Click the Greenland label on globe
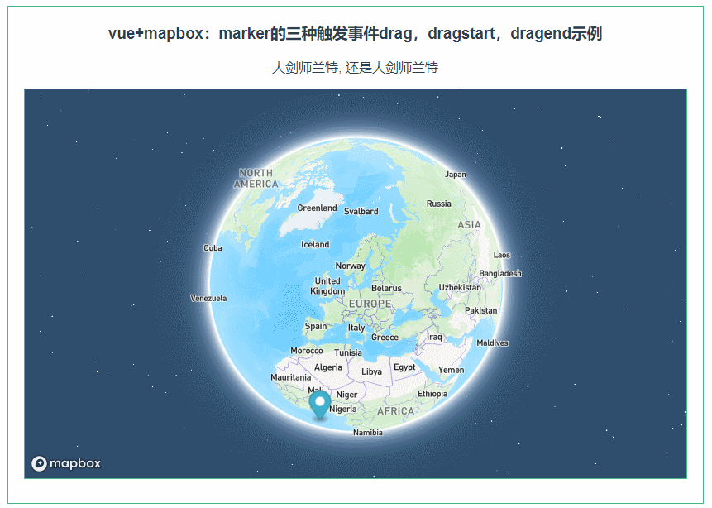Screen dimensions: 712x508 [317, 208]
